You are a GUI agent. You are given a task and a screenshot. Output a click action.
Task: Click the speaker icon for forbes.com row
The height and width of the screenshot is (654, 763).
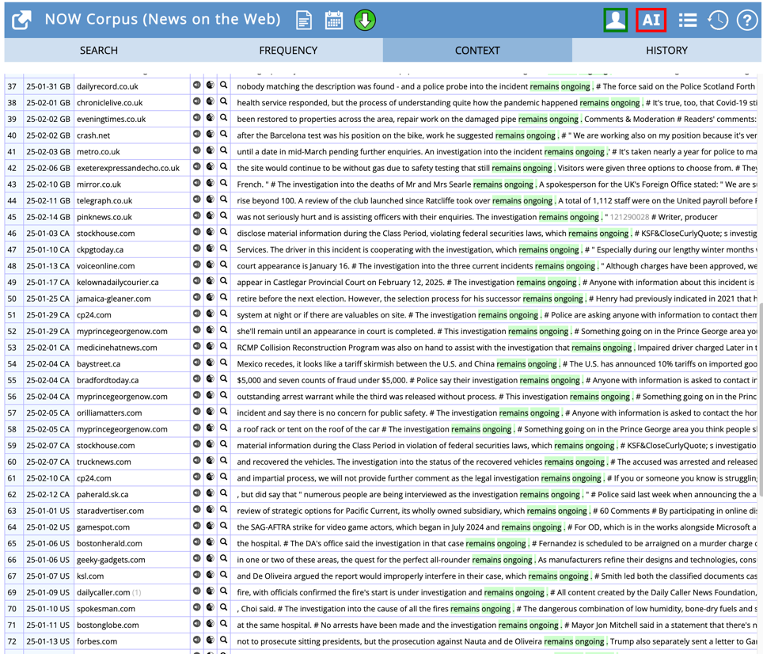pyautogui.click(x=196, y=640)
